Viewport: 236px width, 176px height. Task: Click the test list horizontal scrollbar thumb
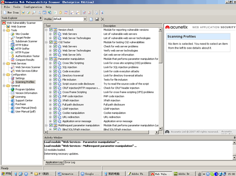point(99,132)
